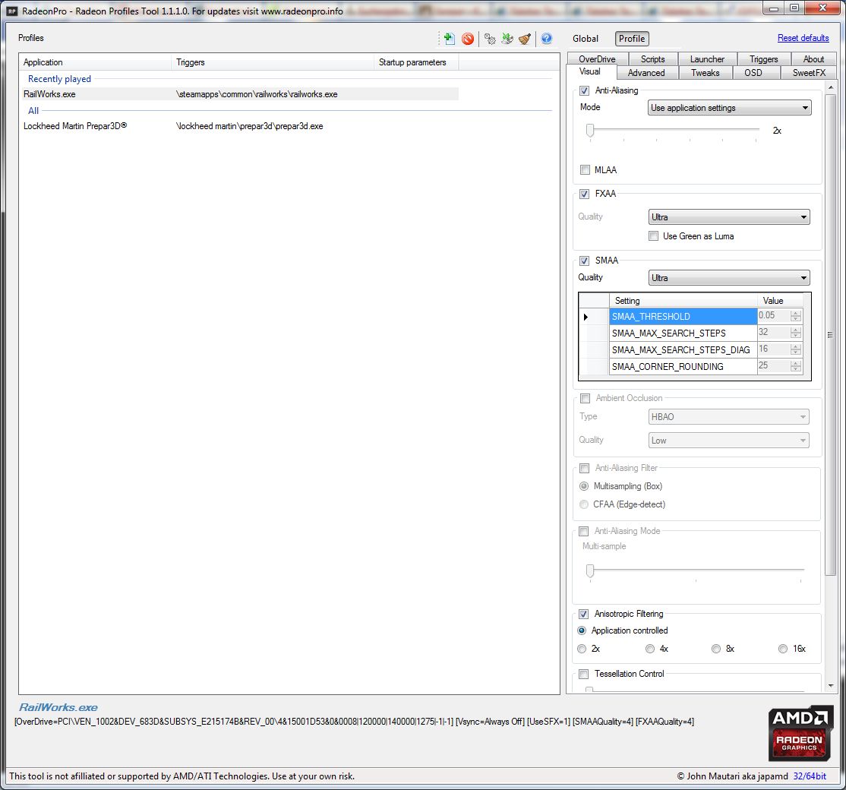The width and height of the screenshot is (846, 790).
Task: Enable the Anti-Aliasing Filter checkbox
Action: 584,468
